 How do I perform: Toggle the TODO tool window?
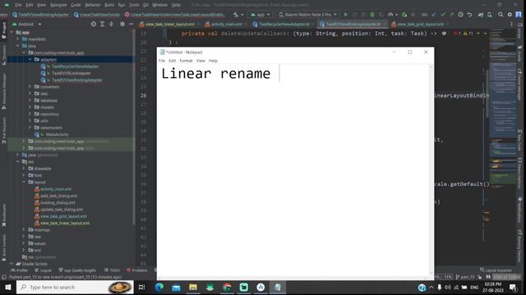pyautogui.click(x=112, y=270)
